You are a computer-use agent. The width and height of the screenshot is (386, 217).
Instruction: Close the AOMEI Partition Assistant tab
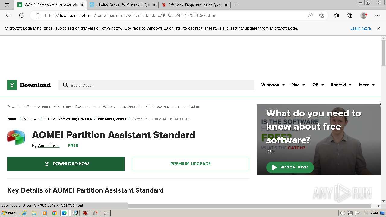(x=82, y=5)
